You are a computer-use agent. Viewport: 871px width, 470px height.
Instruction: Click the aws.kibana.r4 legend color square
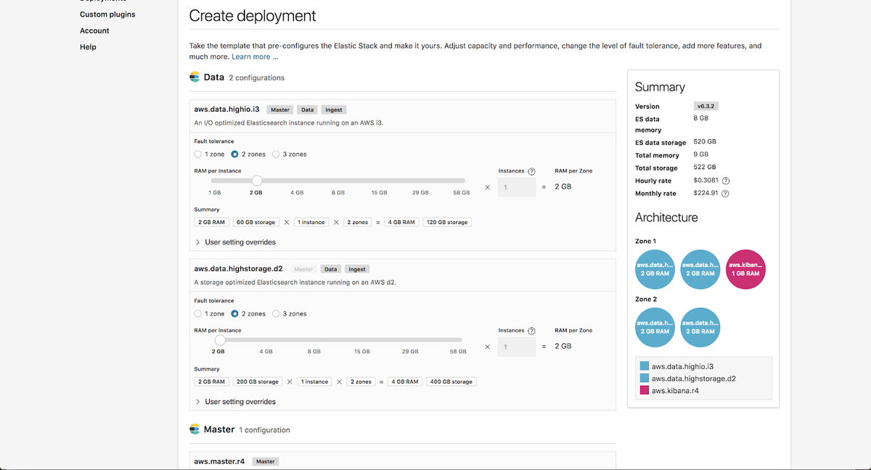(x=645, y=391)
